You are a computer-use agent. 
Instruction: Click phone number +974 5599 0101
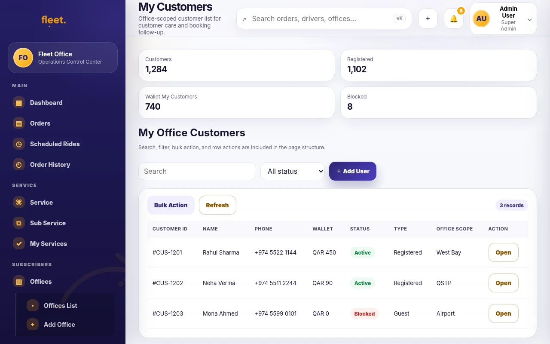tap(275, 313)
